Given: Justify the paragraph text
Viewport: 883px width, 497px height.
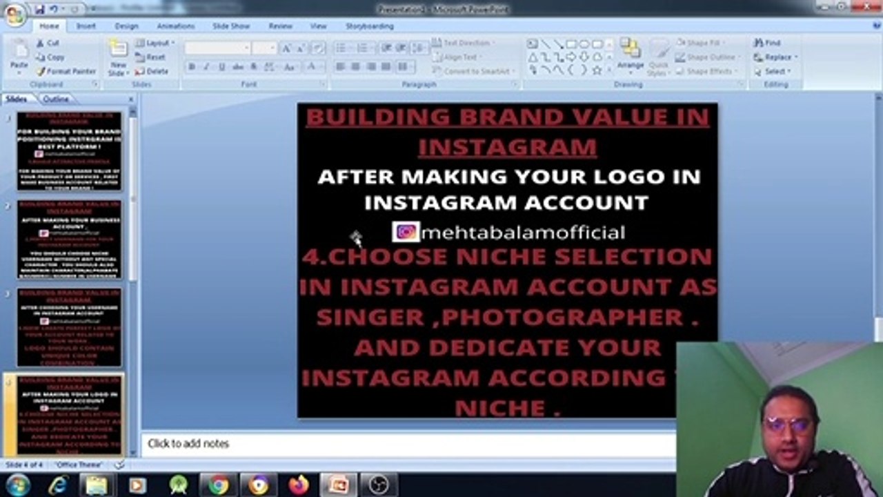Looking at the screenshot, I should [x=386, y=67].
